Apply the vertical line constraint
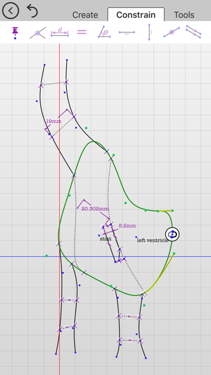The height and width of the screenshot is (375, 211). point(150,32)
